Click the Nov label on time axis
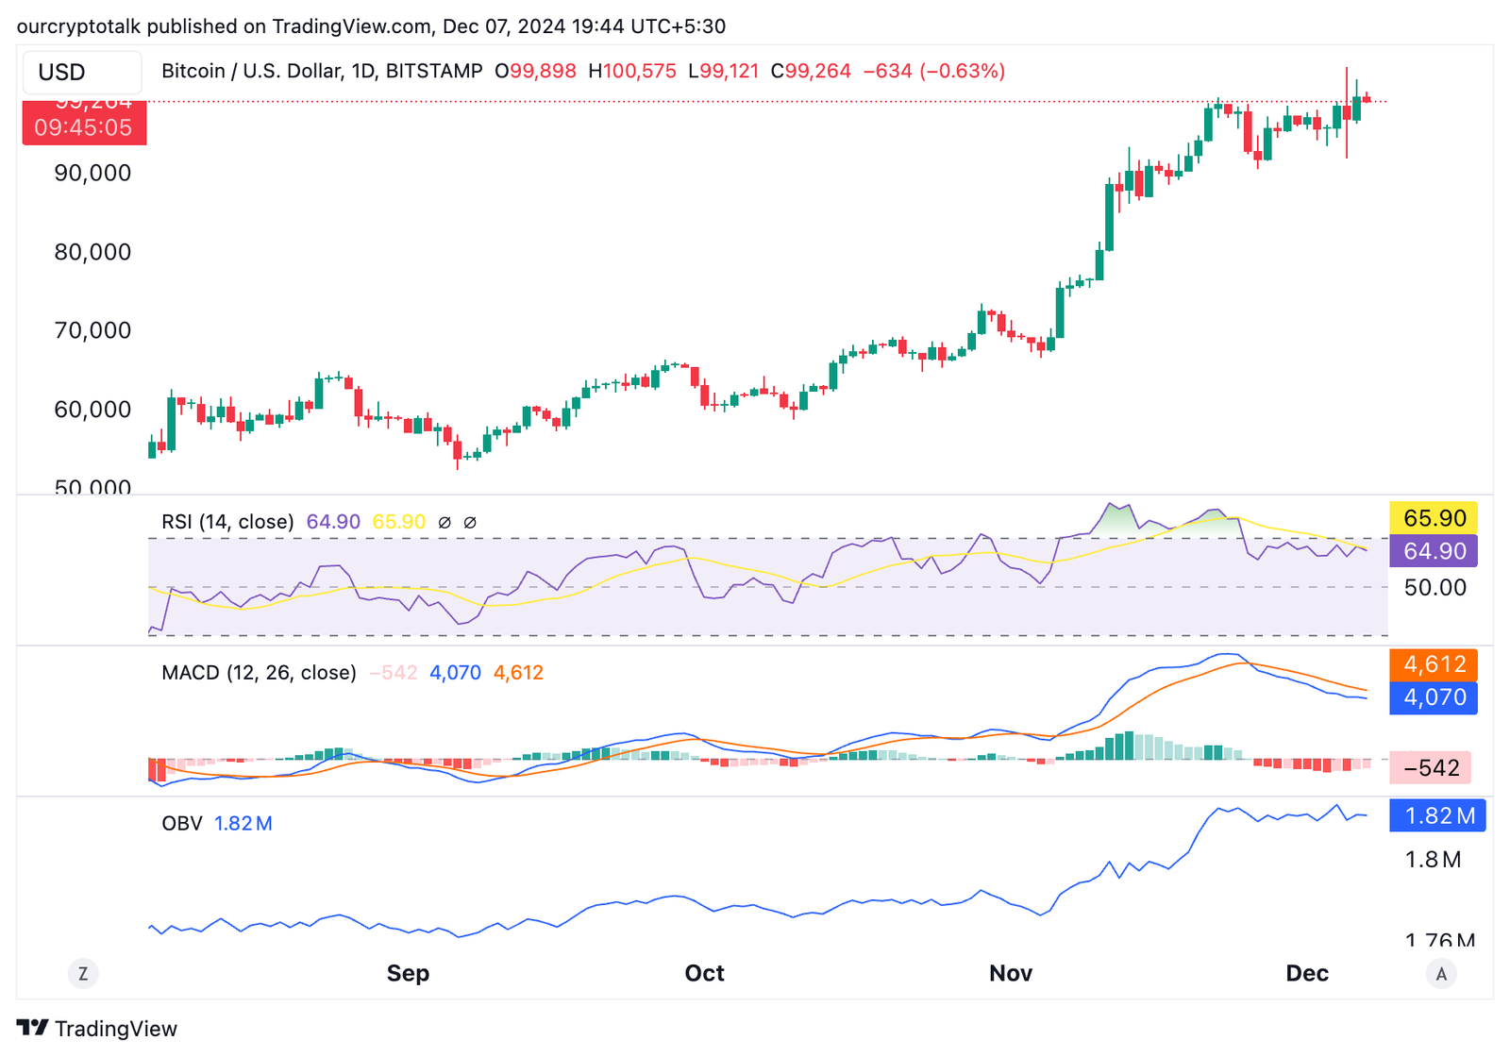The image size is (1510, 1057). [x=1010, y=973]
